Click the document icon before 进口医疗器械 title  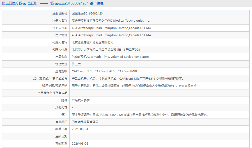(x=3, y=3)
